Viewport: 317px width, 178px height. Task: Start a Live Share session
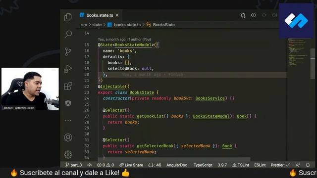tap(131, 165)
